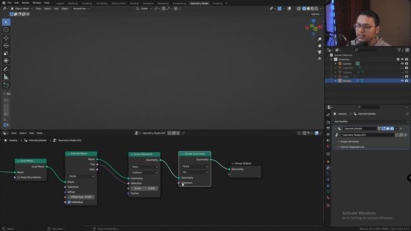This screenshot has height=231, width=411.
Task: Toggle modifier edit mode display button
Action: [x=383, y=128]
